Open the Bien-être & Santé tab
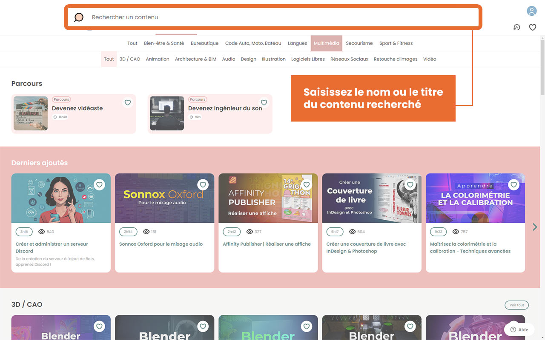 pyautogui.click(x=164, y=43)
